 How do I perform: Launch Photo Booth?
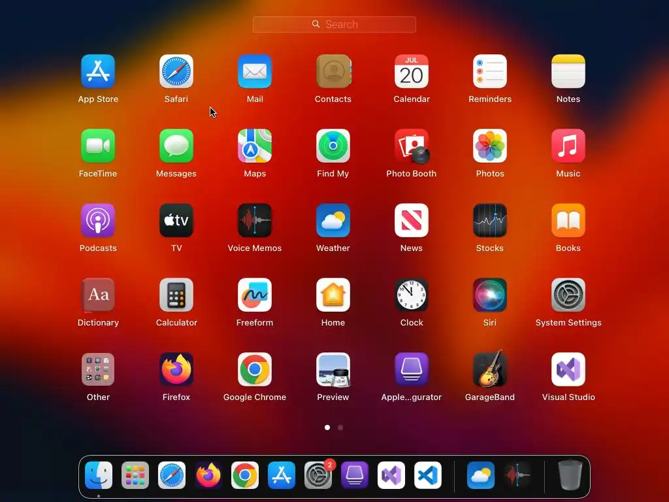412,146
